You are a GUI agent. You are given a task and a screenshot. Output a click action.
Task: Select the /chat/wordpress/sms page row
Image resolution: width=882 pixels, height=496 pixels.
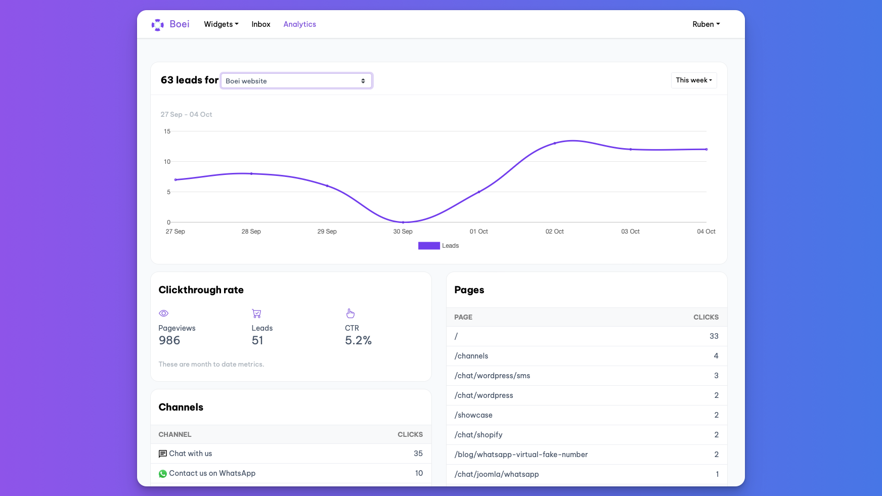tap(586, 376)
